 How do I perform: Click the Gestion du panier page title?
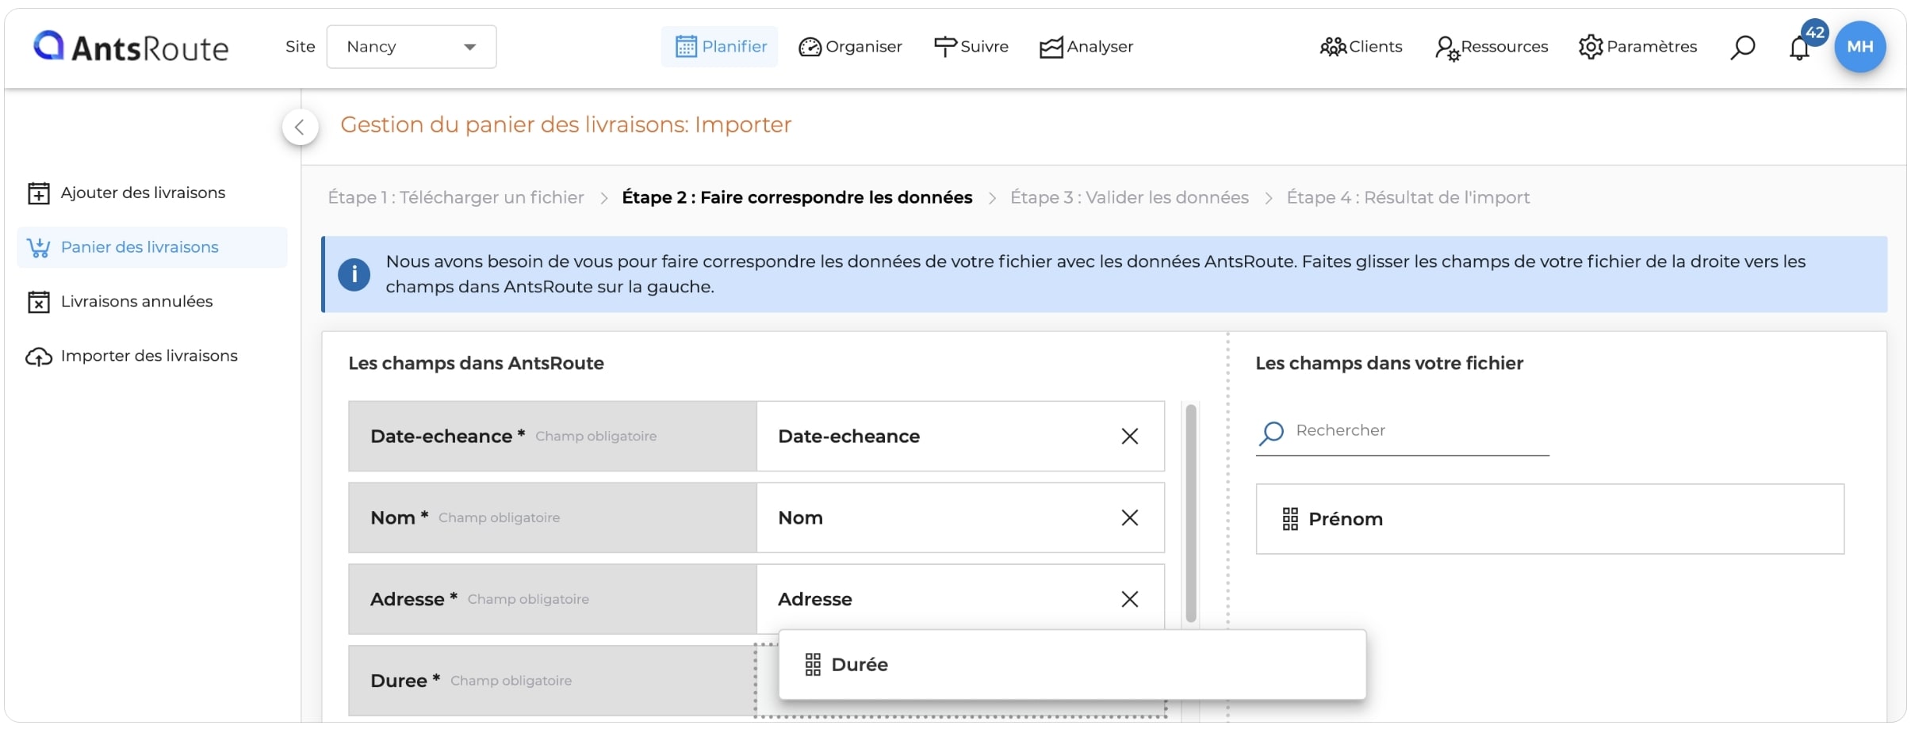pyautogui.click(x=566, y=125)
